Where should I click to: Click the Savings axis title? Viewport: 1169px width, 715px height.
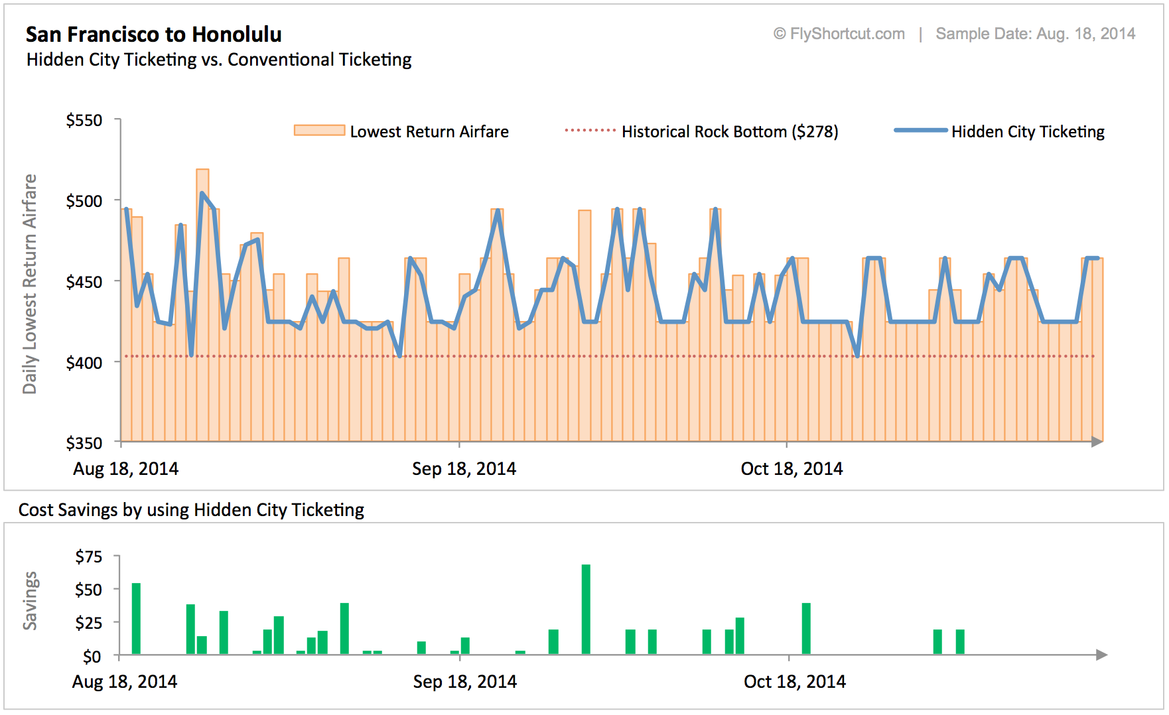tap(30, 600)
